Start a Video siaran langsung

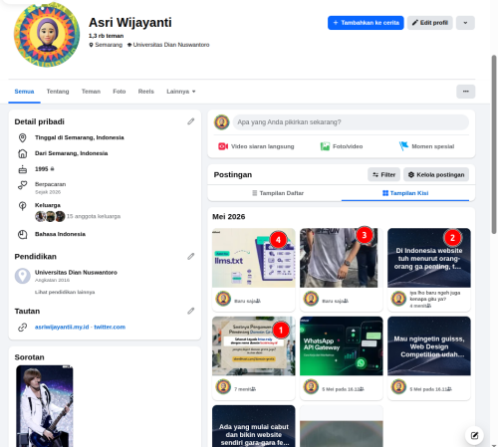pos(256,146)
